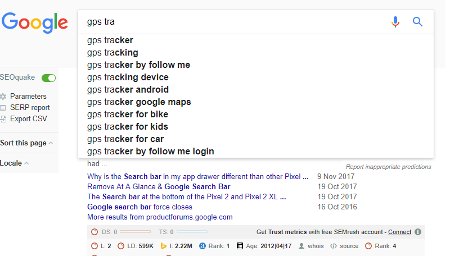Click the voice search microphone icon
Viewport: 450px width, 256px height.
[x=395, y=22]
